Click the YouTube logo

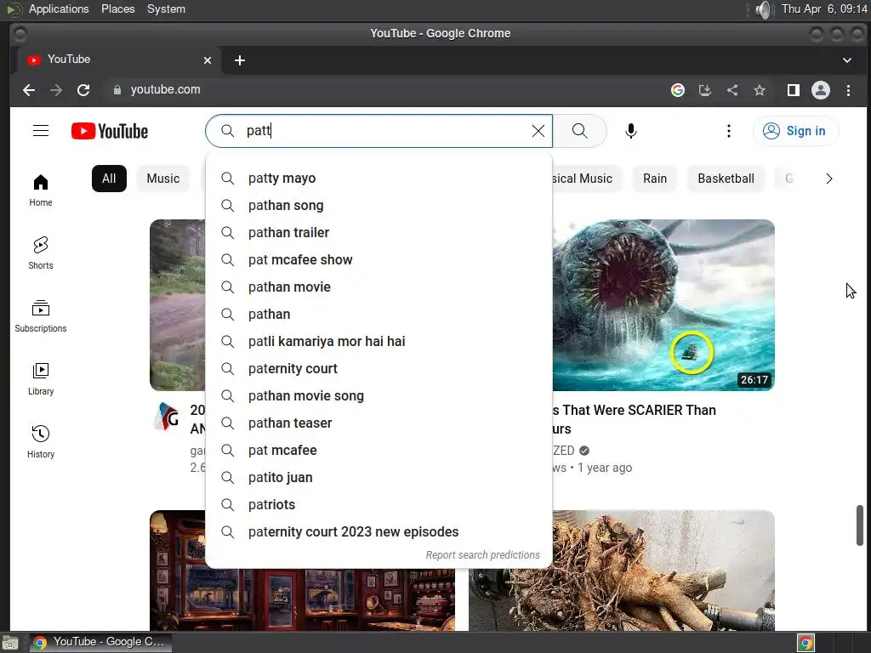point(110,131)
